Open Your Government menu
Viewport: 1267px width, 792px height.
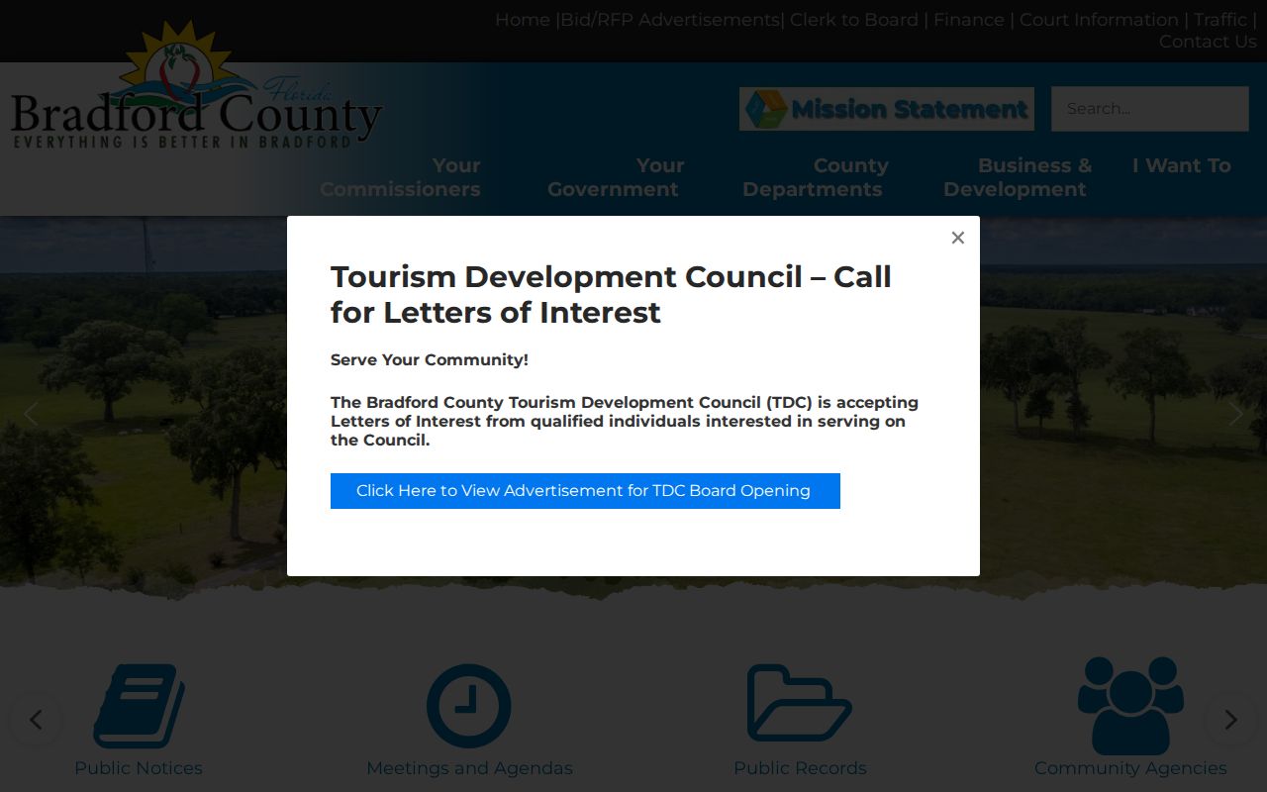click(616, 177)
